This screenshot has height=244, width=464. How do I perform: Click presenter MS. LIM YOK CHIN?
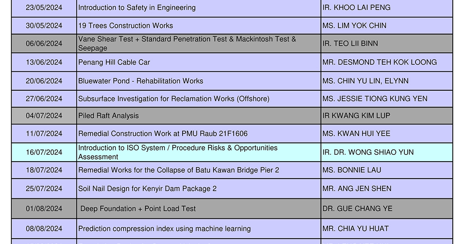tap(354, 26)
